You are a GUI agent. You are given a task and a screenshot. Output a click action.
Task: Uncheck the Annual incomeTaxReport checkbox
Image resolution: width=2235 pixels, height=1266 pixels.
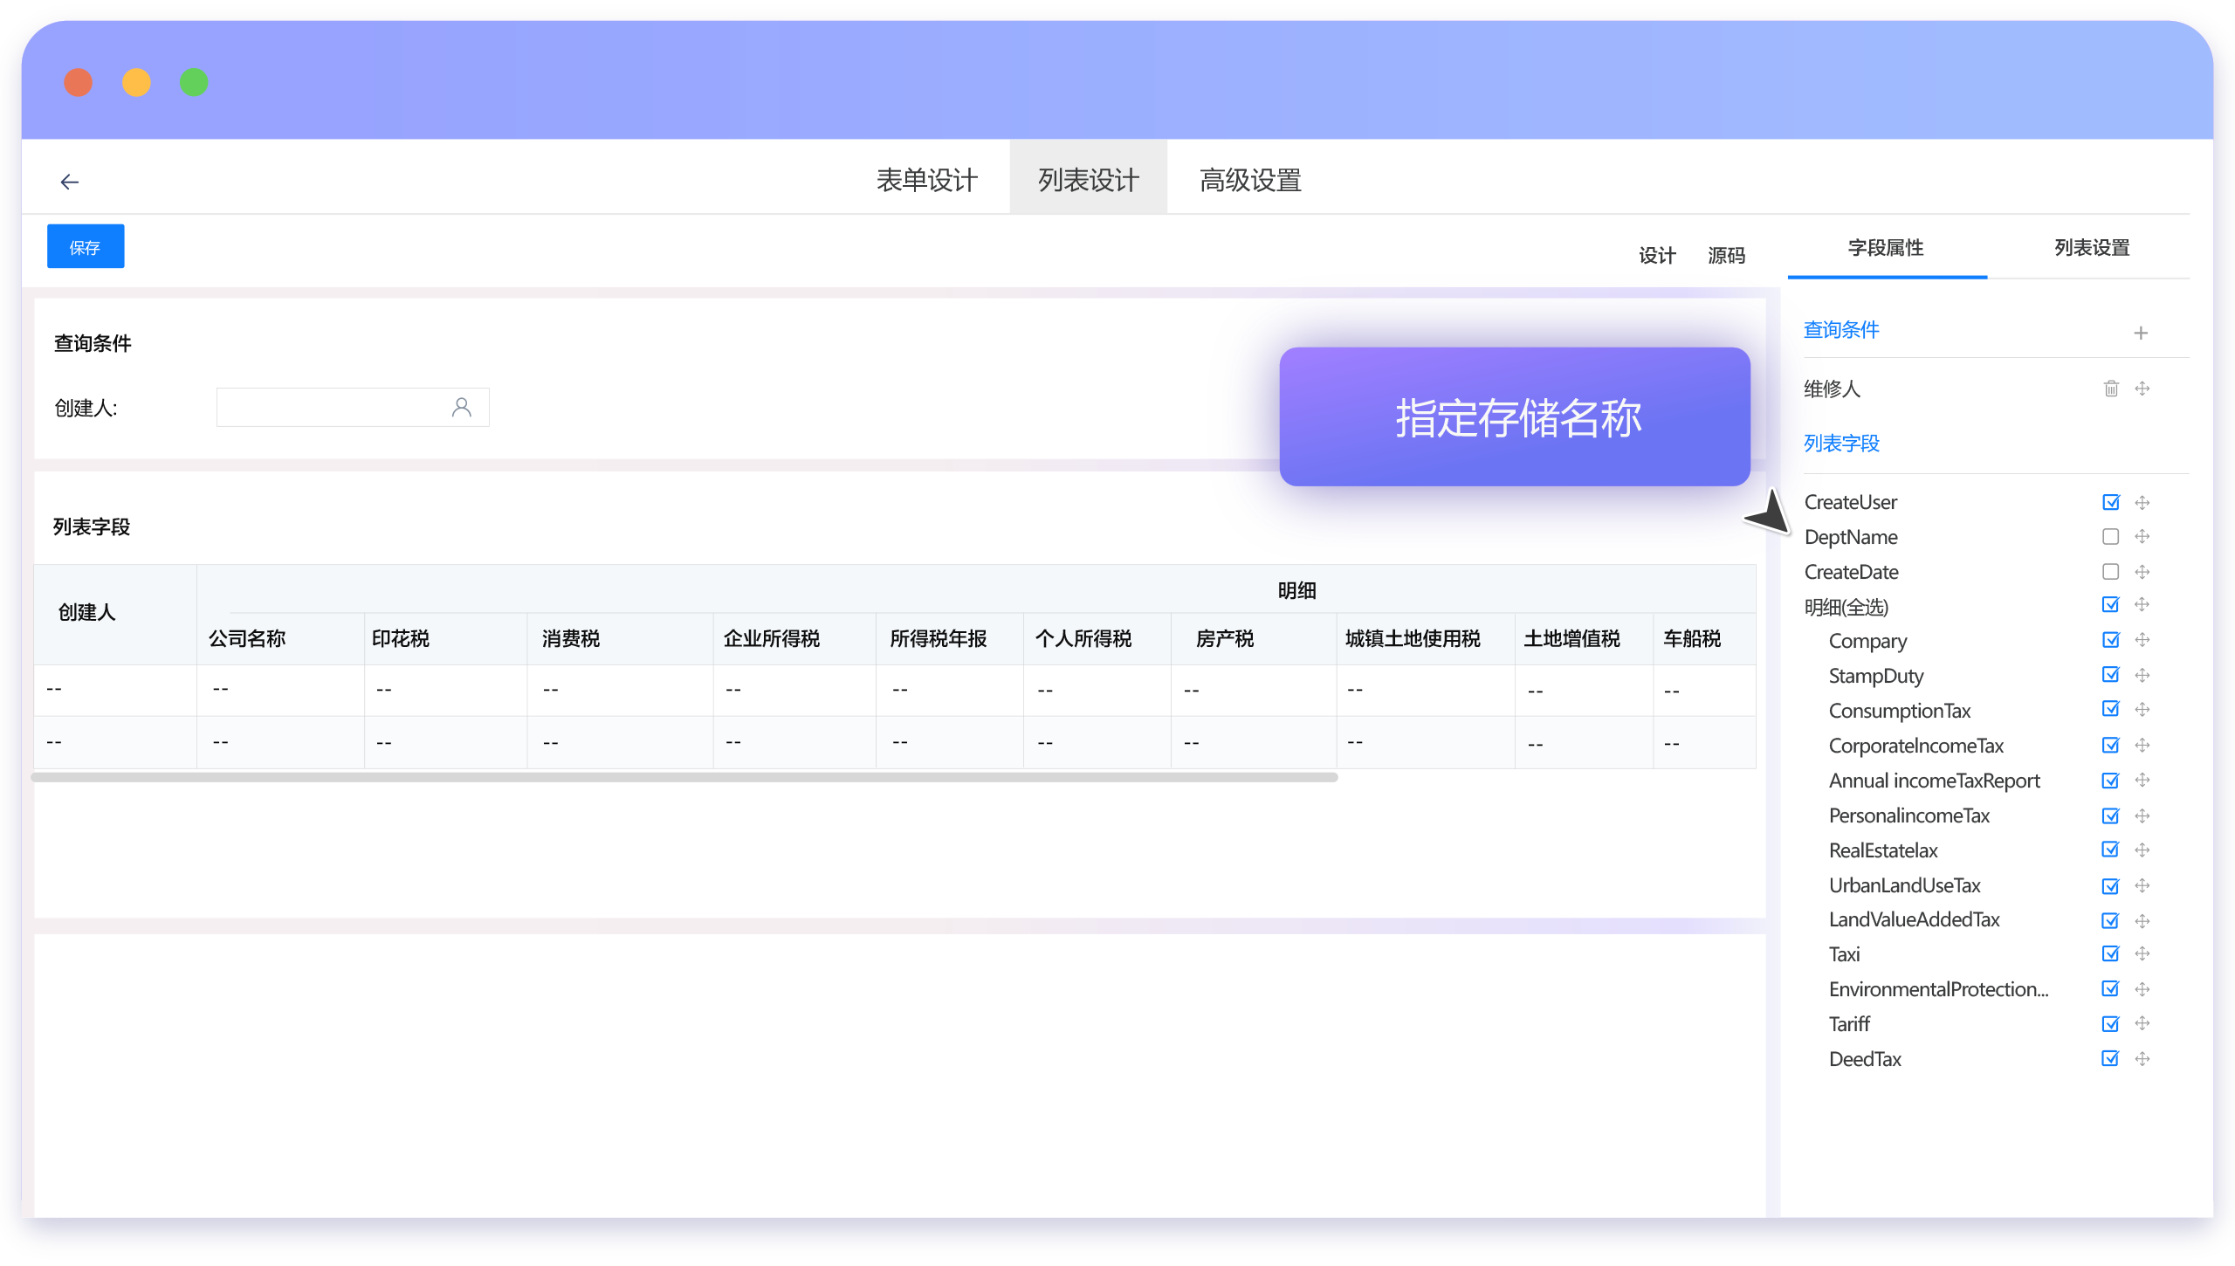2110,780
